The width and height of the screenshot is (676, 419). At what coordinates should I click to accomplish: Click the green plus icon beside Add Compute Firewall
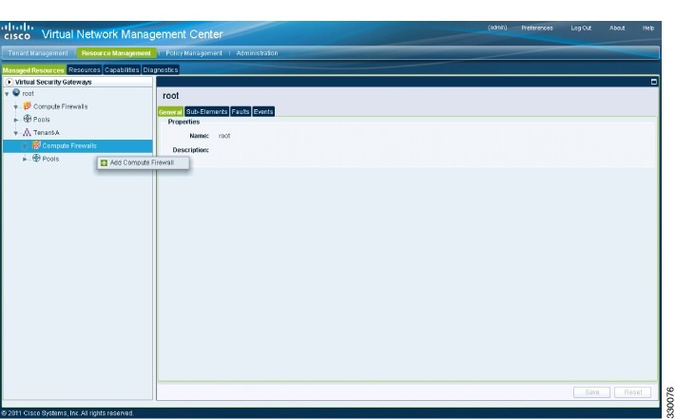coord(104,162)
